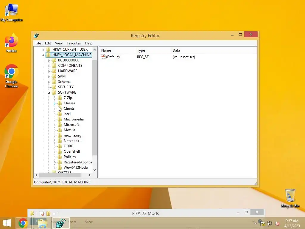Click the Classes folder icon
The height and width of the screenshot is (229, 305).
coord(60,103)
